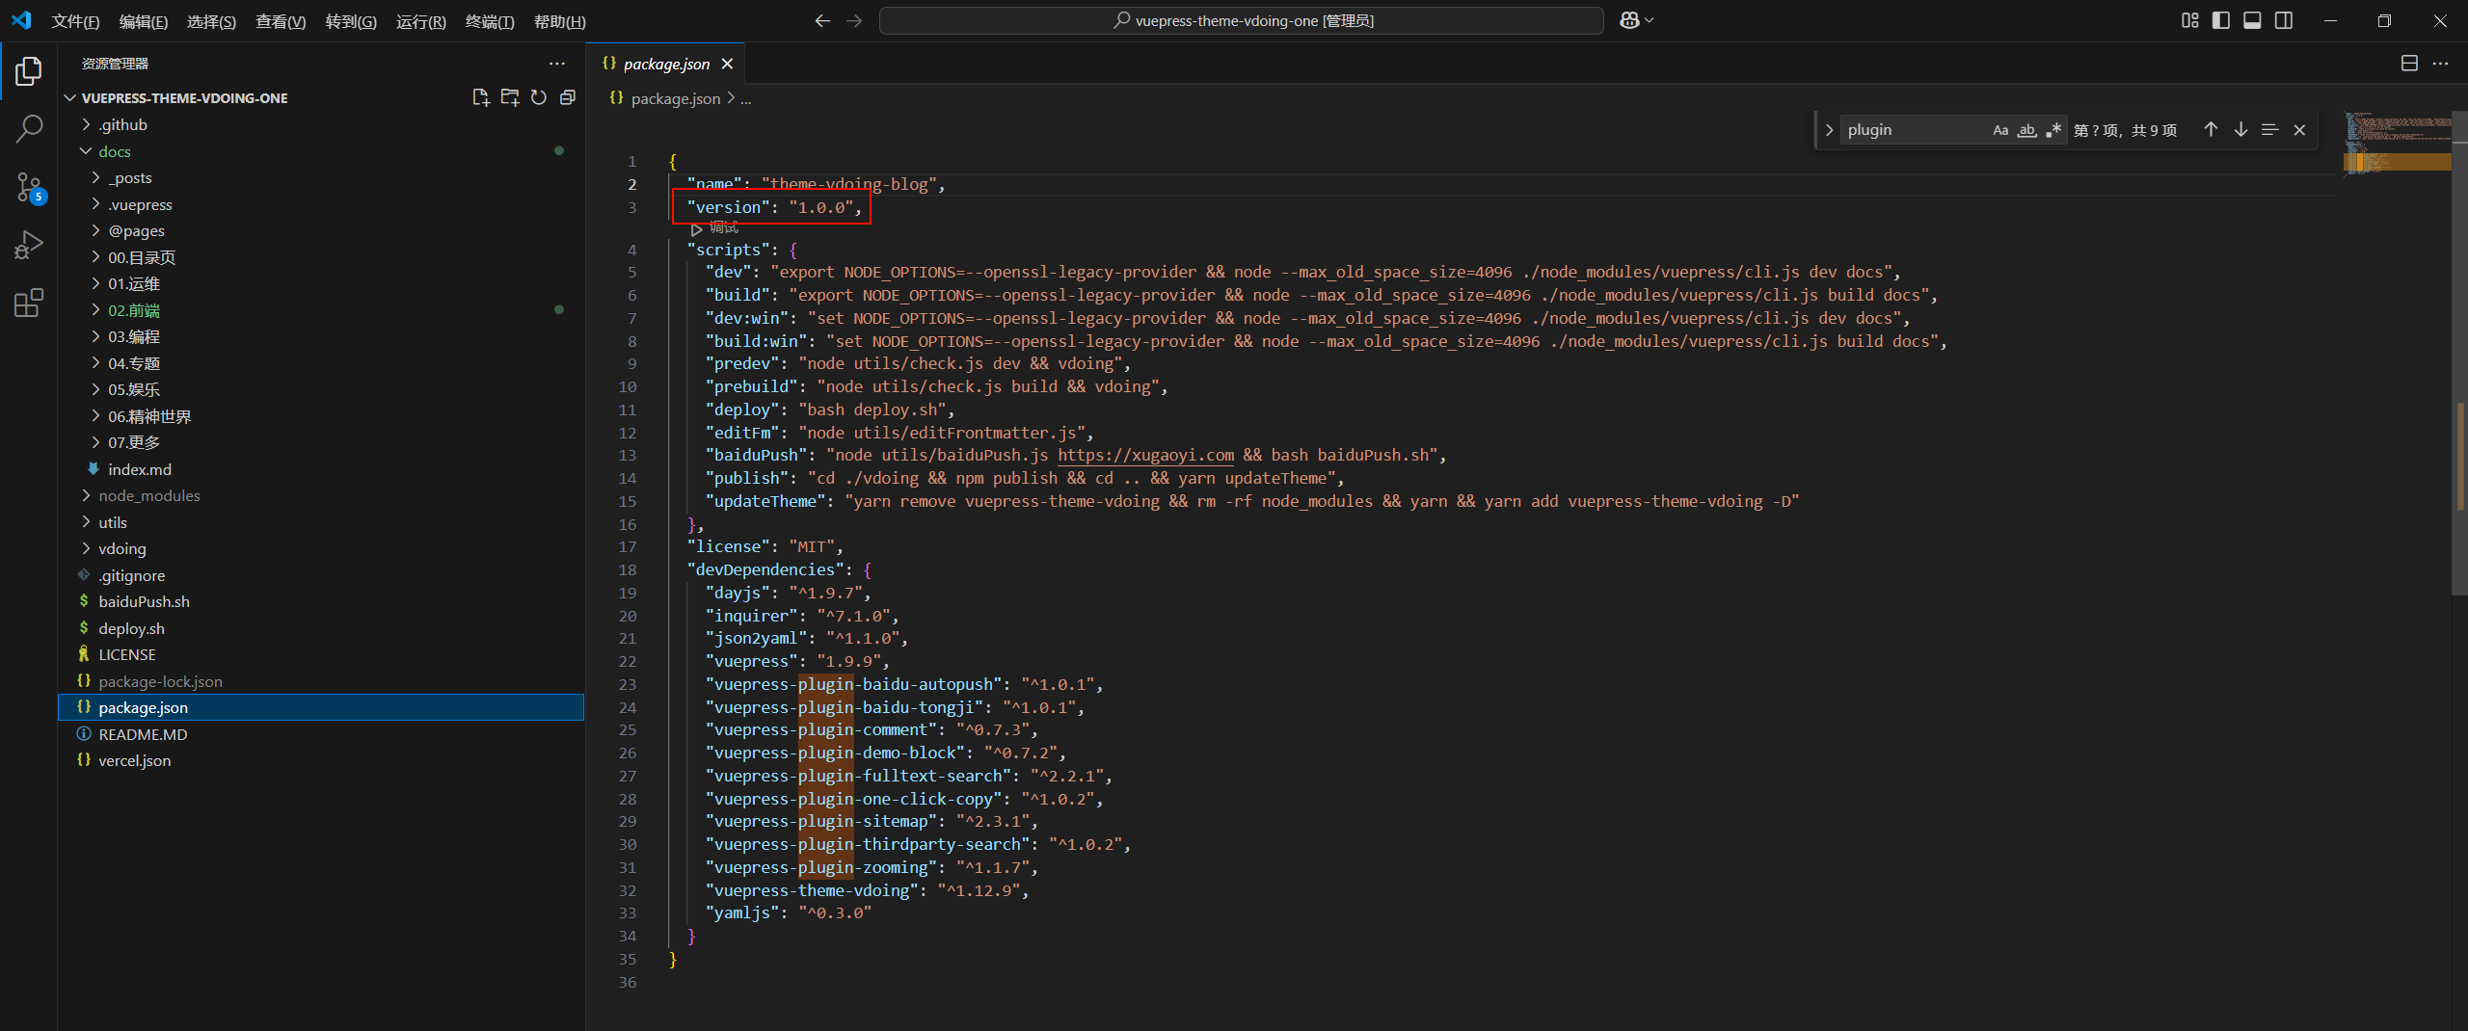
Task: Click the New File icon in explorer
Action: 481,97
